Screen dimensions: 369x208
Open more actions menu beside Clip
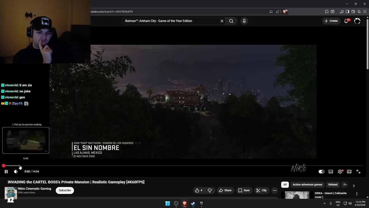(x=275, y=190)
